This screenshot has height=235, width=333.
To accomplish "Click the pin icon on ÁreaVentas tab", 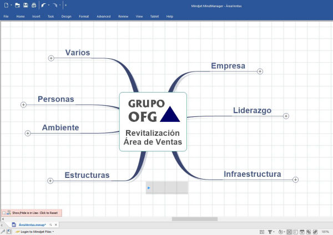I will click(51, 224).
